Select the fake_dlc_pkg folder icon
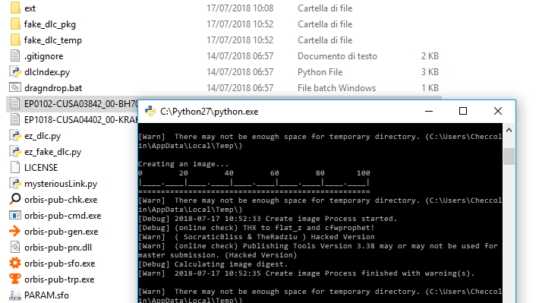The height and width of the screenshot is (303, 539). pos(15,24)
